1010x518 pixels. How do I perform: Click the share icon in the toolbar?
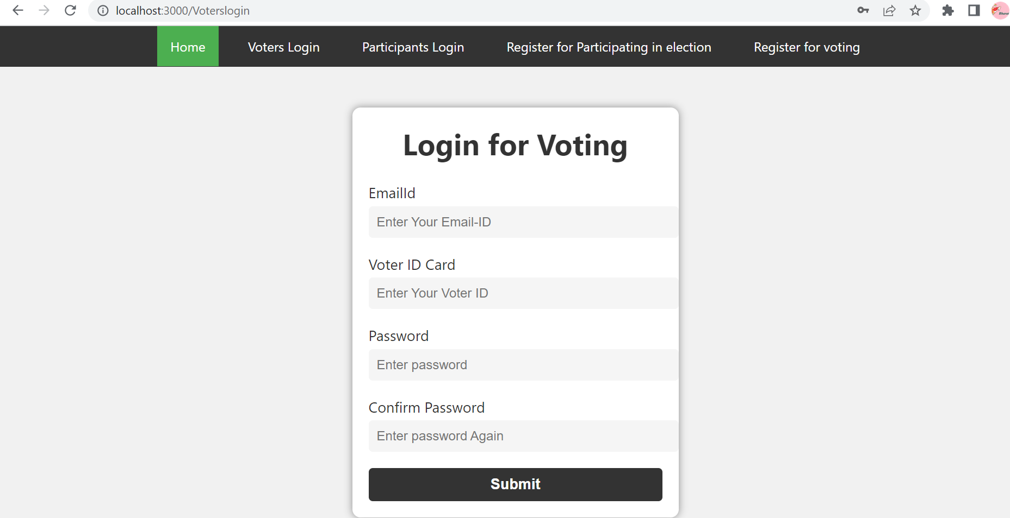point(889,10)
